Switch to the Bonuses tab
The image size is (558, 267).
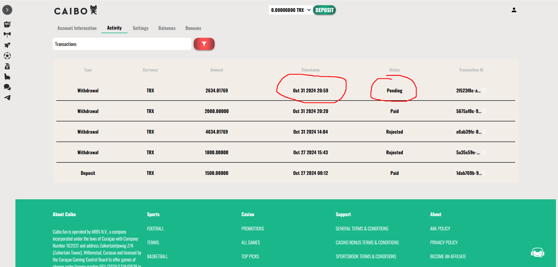click(193, 28)
